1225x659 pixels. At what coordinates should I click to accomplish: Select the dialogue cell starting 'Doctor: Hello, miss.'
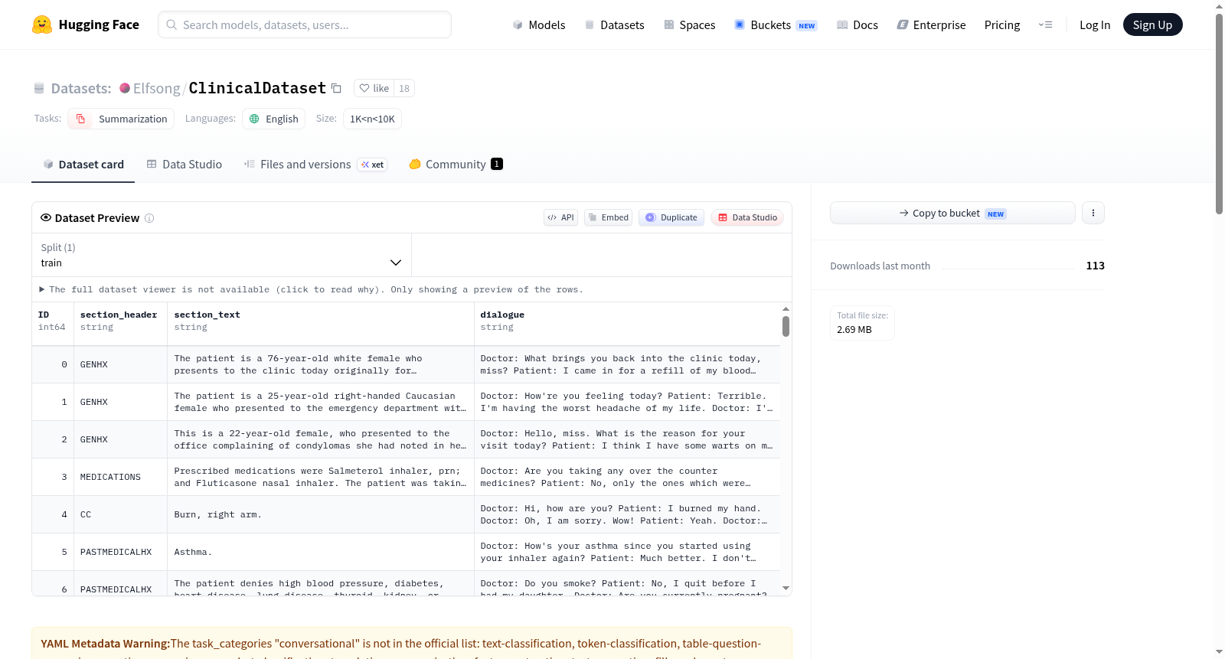click(627, 439)
